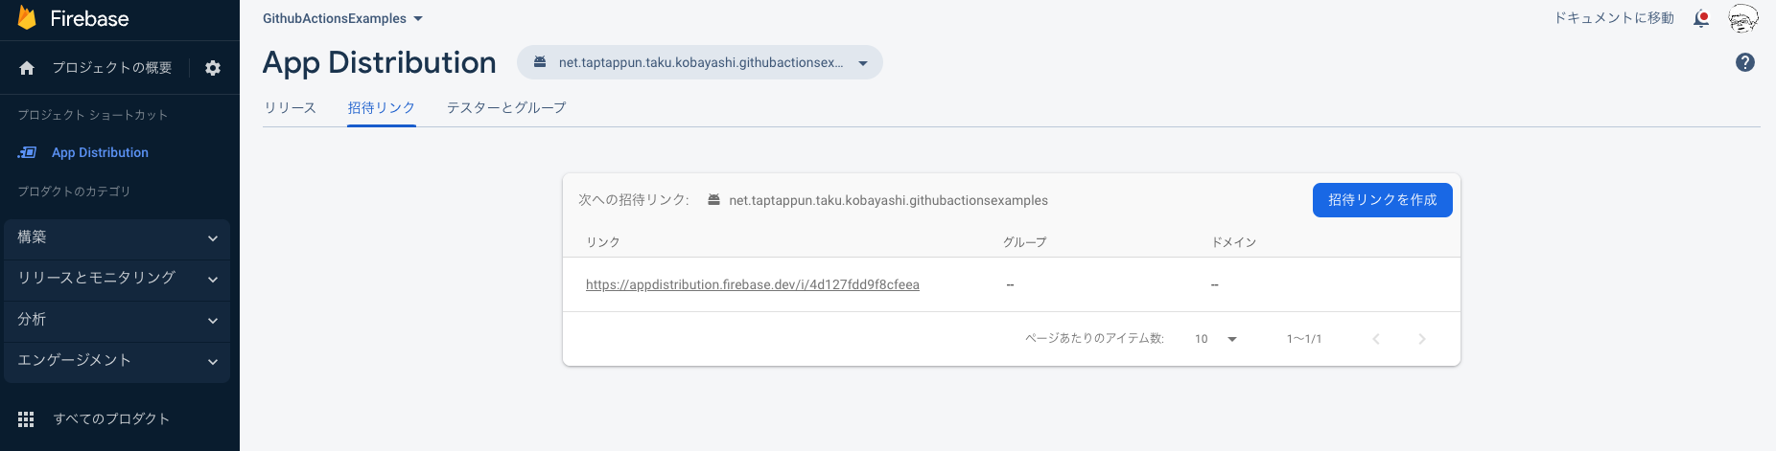Click the ドメイン column header

1234,242
